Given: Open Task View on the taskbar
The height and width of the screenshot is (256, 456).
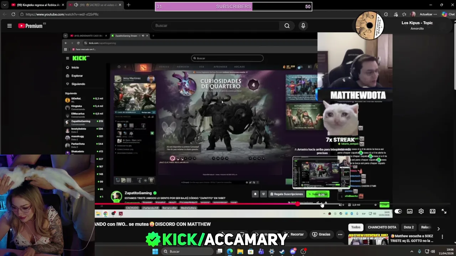Looking at the screenshot, I should click(219, 251).
